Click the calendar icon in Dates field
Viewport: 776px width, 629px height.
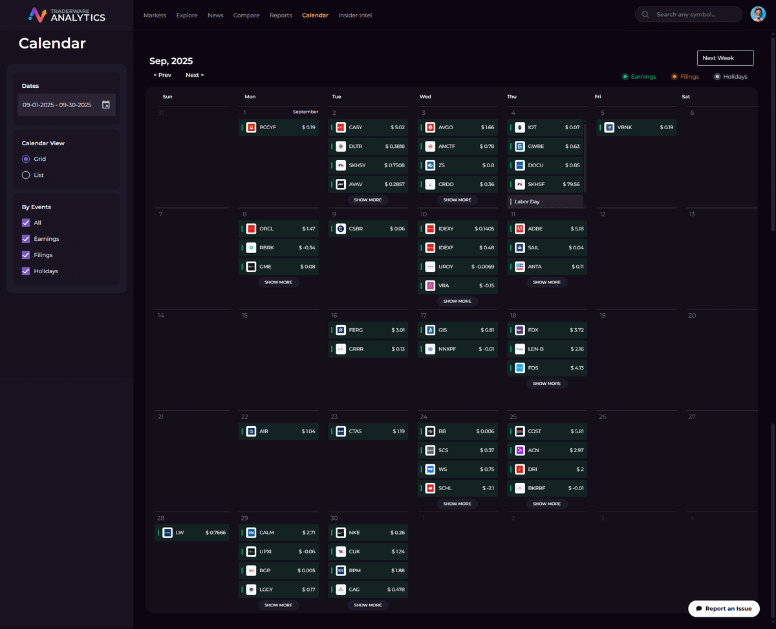106,105
